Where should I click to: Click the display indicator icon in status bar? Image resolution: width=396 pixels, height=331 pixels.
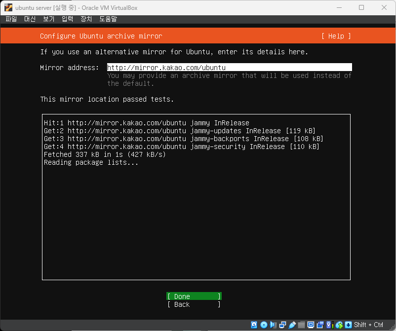pos(311,325)
